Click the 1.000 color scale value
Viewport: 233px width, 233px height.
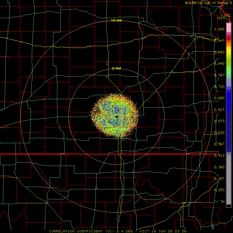click(219, 29)
